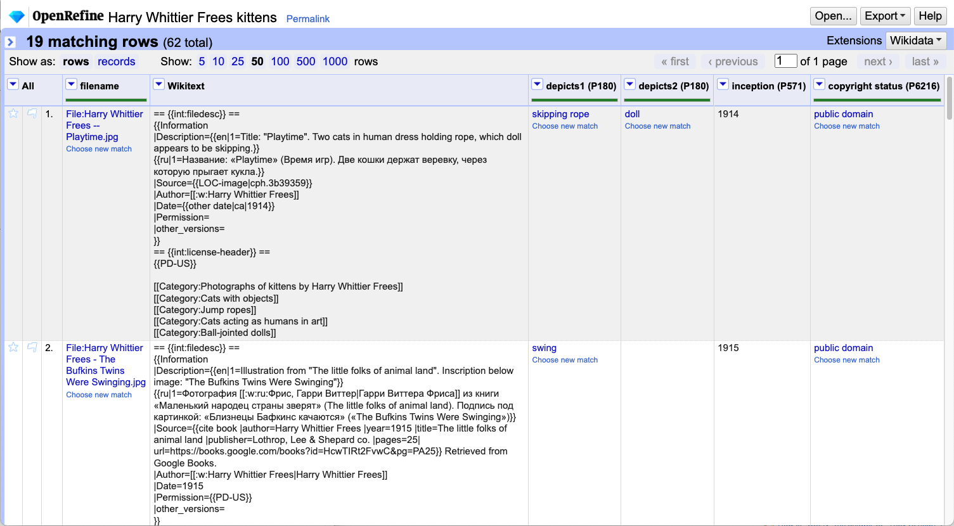Screen dimensions: 954x526
Task: Click the page number input field
Action: [x=785, y=61]
